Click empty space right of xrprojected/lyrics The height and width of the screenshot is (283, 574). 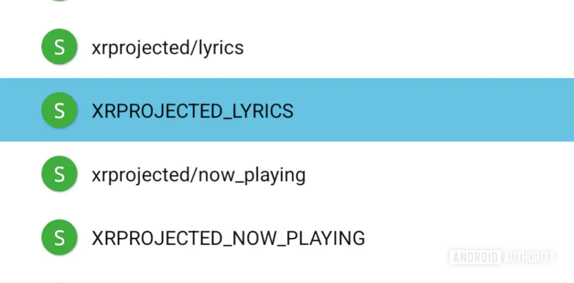[x=402, y=48]
